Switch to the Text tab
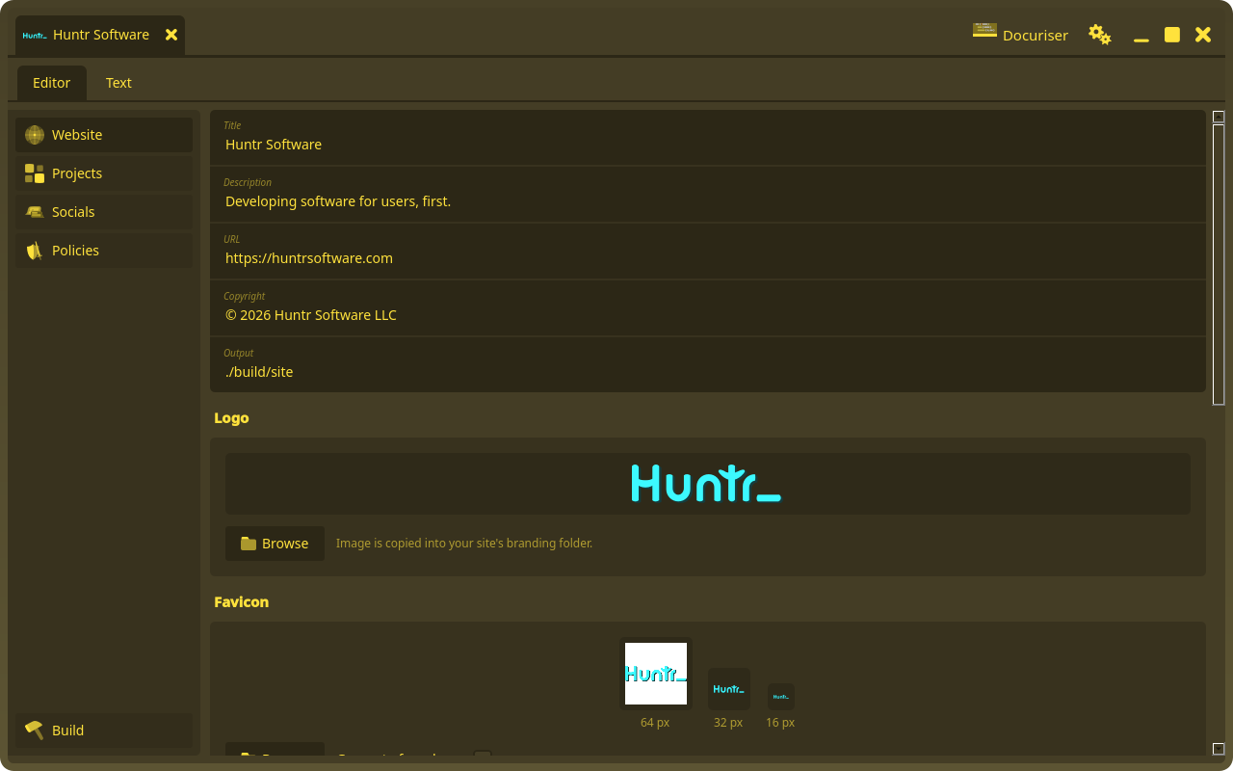This screenshot has height=771, width=1233. [118, 83]
